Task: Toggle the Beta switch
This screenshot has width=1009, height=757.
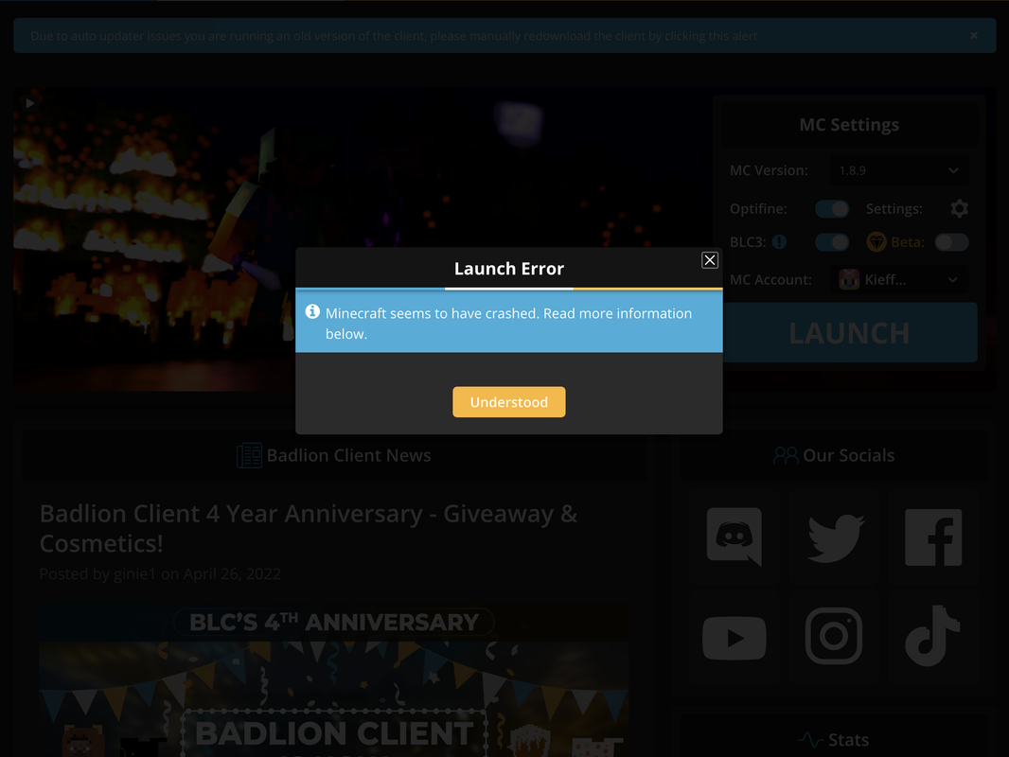Action: coord(951,242)
